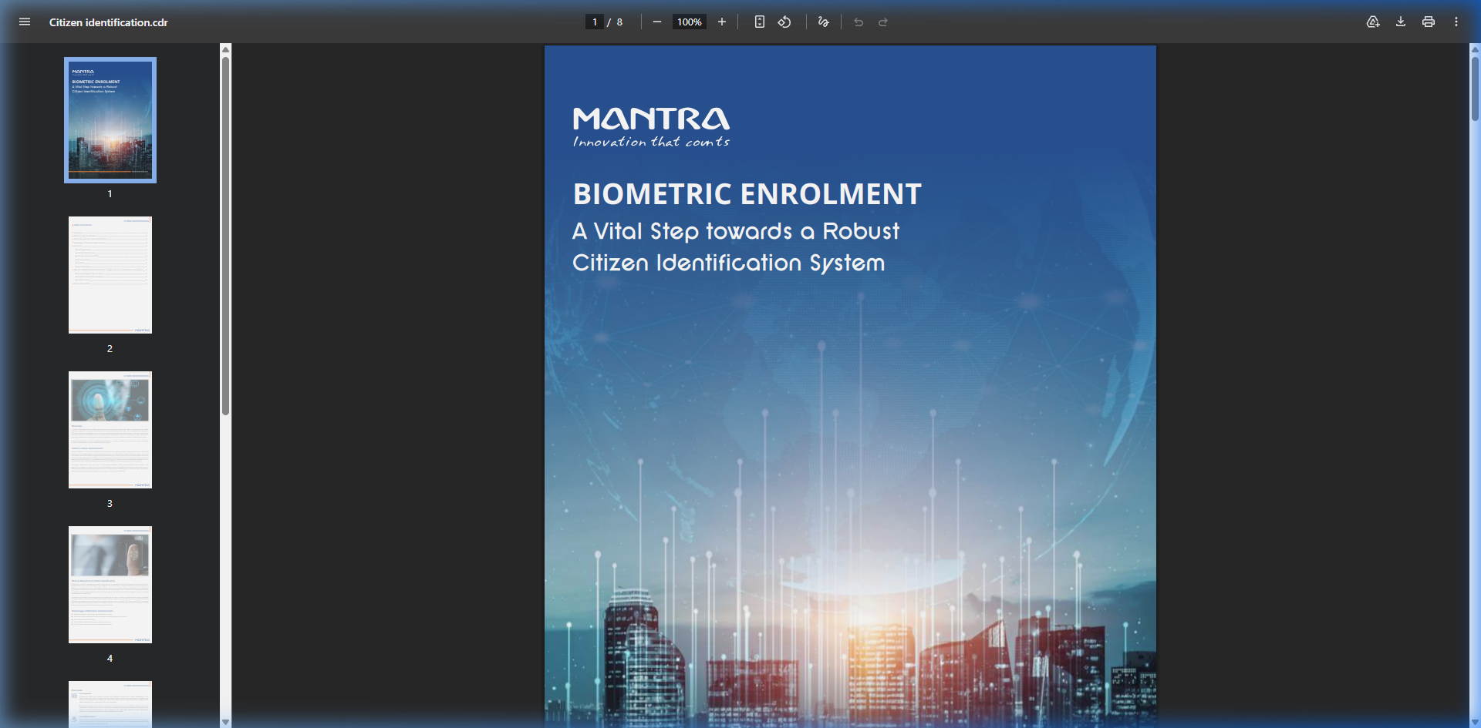Click the current page number field
1481x728 pixels.
point(594,22)
